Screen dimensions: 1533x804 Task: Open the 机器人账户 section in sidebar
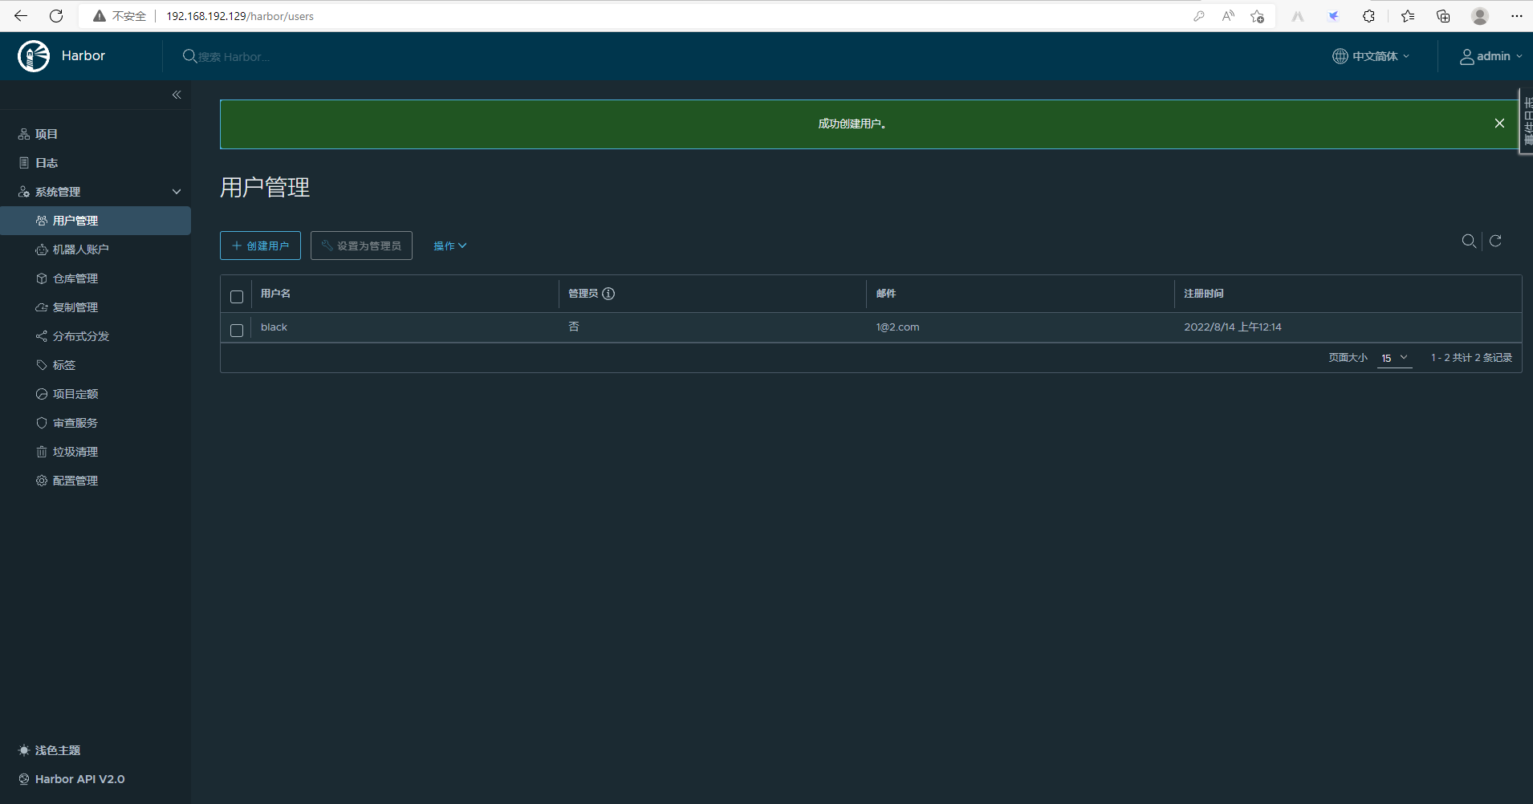(81, 249)
